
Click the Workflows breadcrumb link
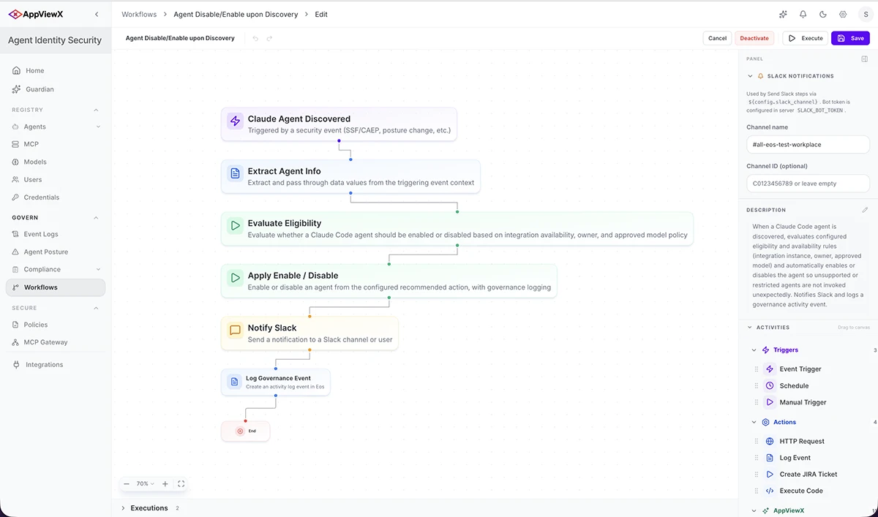[x=139, y=15]
